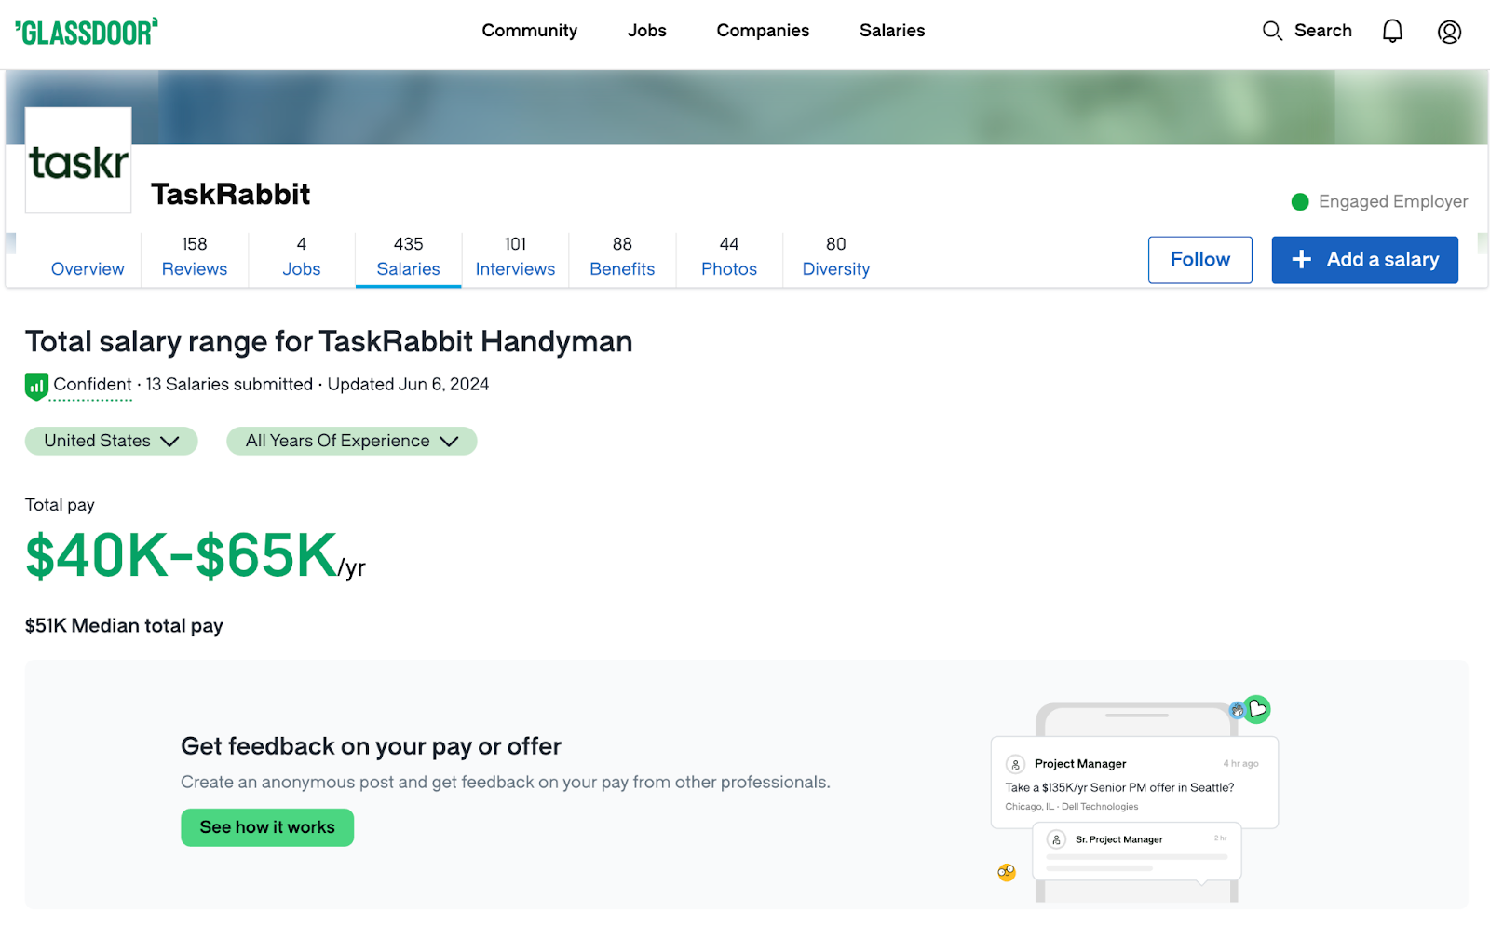Screen dimensions: 1490x927
Task: Click the Confident label text
Action: [x=92, y=384]
